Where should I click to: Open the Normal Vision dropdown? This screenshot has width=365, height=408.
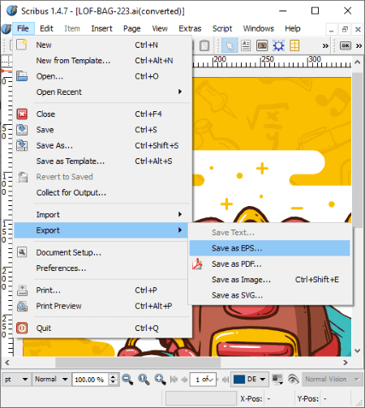tap(333, 379)
